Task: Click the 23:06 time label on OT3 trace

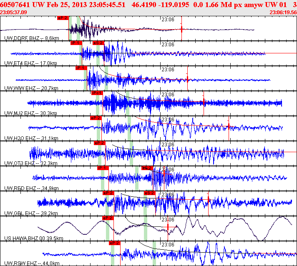Action: (x=168, y=144)
